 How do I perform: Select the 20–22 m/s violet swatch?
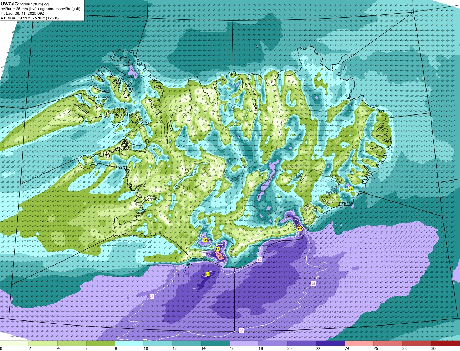[x=302, y=343]
